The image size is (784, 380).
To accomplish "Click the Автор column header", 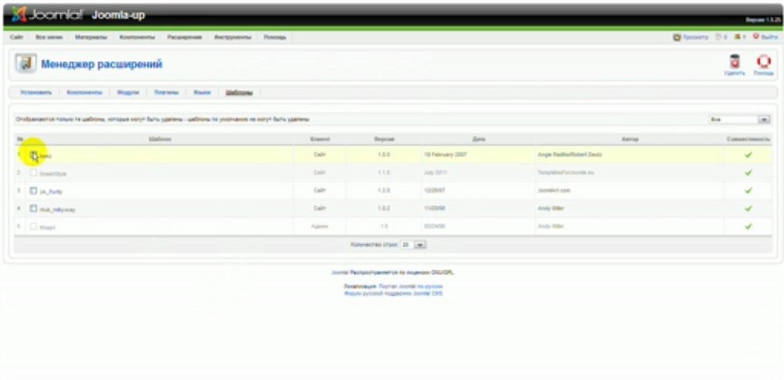I will 630,139.
